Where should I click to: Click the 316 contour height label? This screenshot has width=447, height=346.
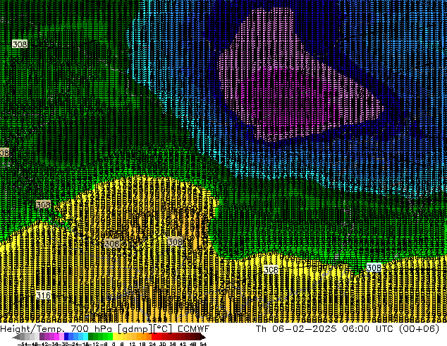point(43,295)
